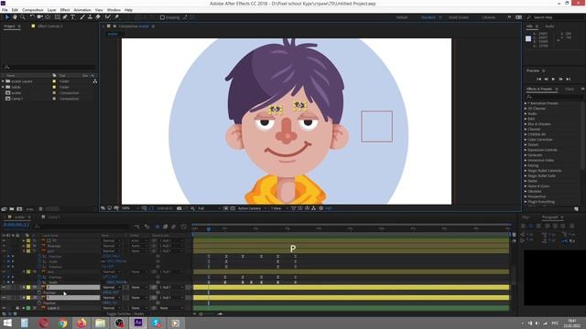Select the Rotation tool
Screen dimensions: 586x329
(32, 17)
